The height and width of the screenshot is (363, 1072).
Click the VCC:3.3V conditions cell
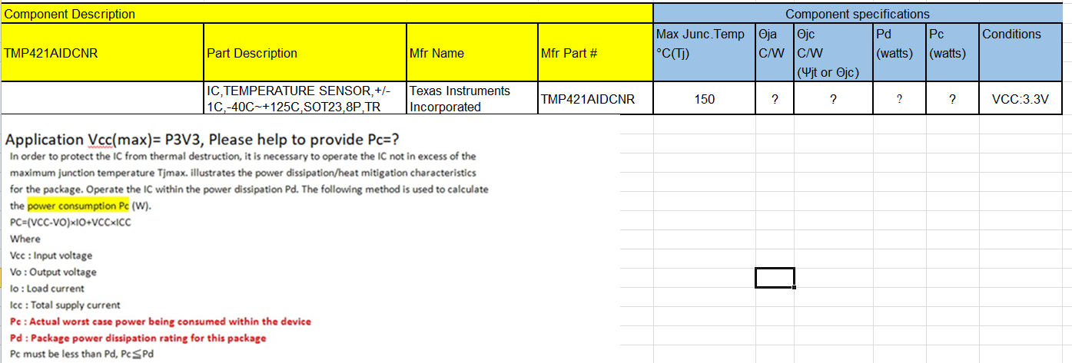[x=1022, y=99]
